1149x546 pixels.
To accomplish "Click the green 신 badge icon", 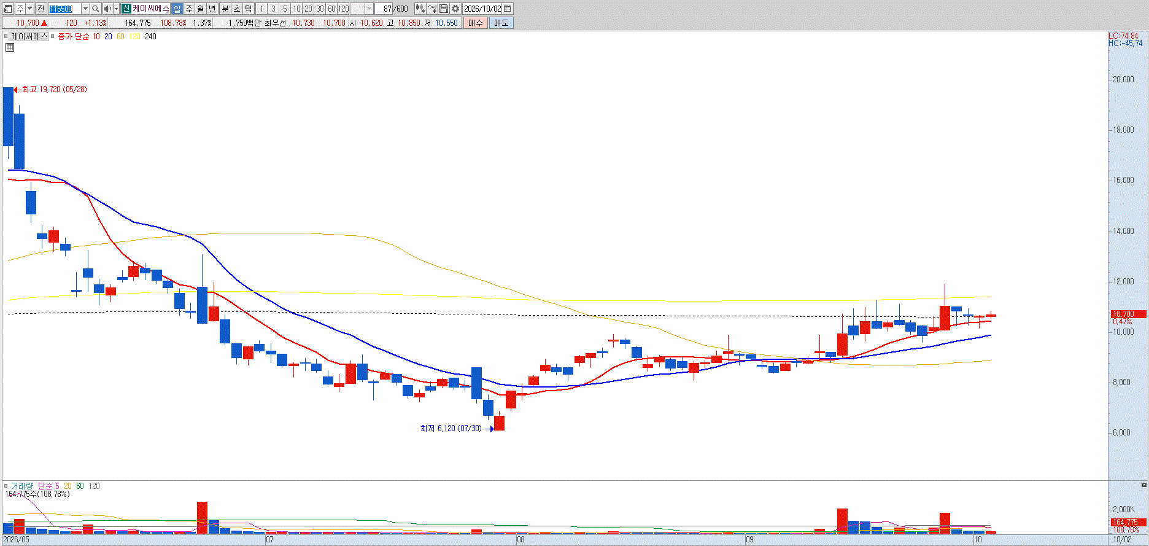I will tap(126, 9).
